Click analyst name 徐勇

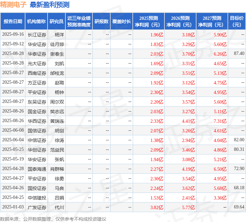click(x=59, y=179)
